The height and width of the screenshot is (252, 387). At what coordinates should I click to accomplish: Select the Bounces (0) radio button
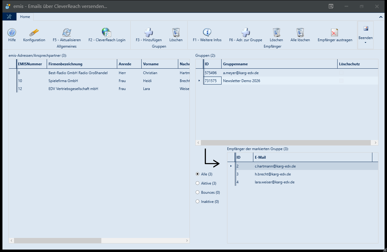(197, 192)
